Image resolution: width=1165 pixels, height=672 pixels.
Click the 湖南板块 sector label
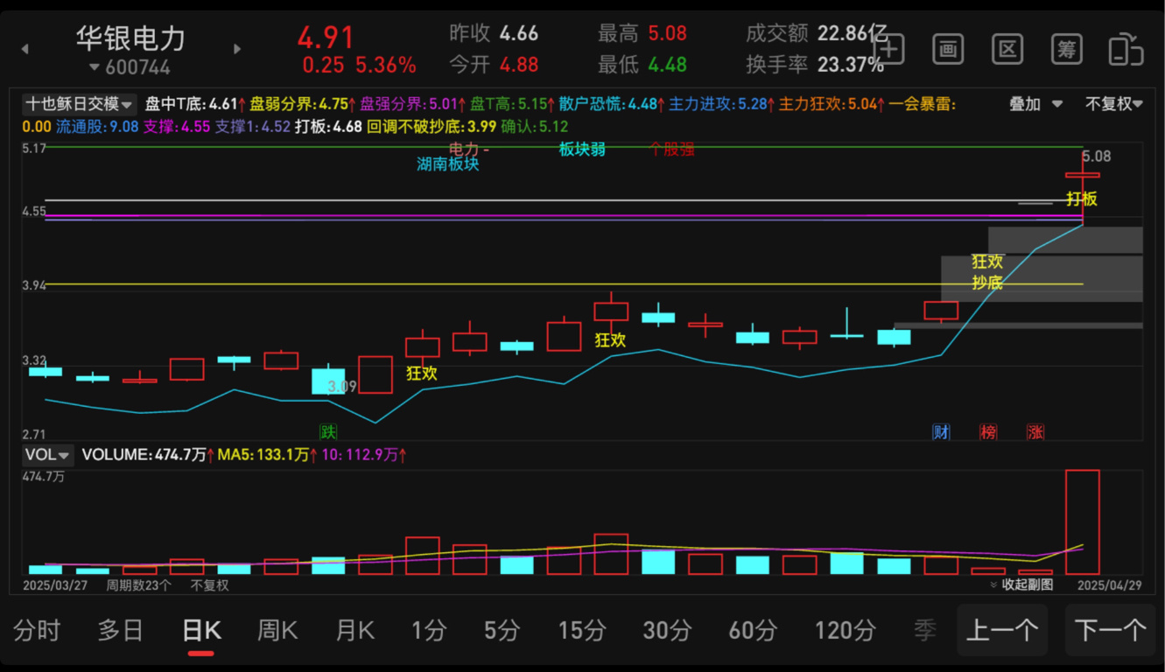448,164
